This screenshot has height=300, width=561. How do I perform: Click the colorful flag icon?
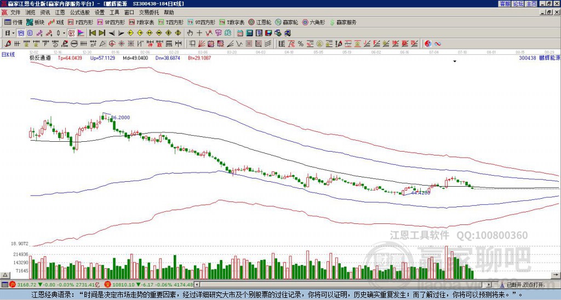(81, 33)
